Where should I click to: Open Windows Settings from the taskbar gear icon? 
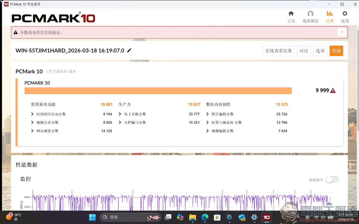coord(254,217)
